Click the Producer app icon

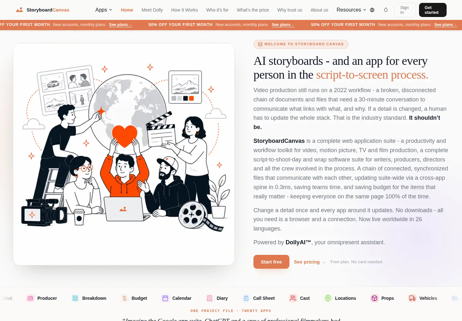click(x=30, y=298)
